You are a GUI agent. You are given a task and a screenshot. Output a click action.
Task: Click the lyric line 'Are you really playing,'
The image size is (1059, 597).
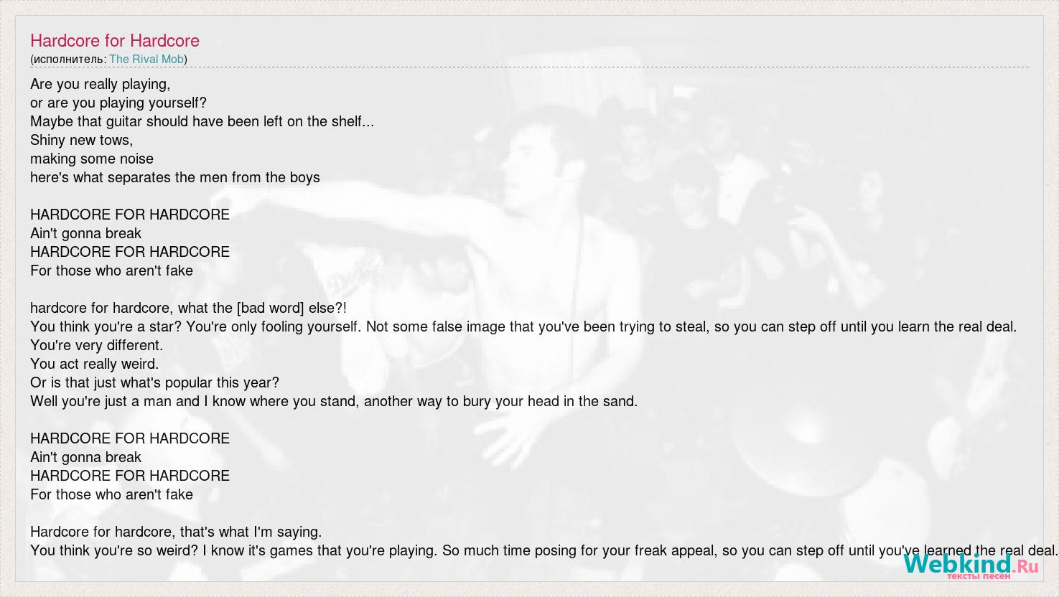pos(101,84)
